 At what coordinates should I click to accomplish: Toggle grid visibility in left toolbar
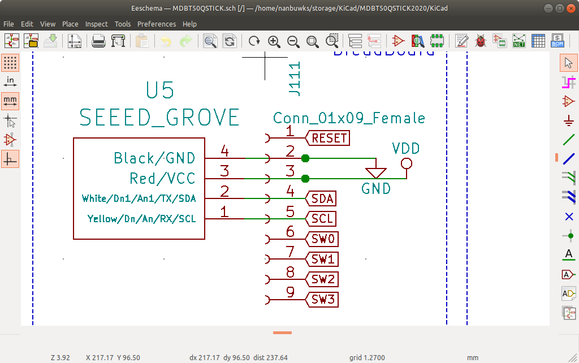click(10, 63)
